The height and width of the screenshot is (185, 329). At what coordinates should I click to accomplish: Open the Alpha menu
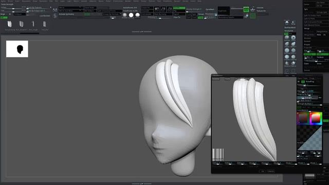3,1
